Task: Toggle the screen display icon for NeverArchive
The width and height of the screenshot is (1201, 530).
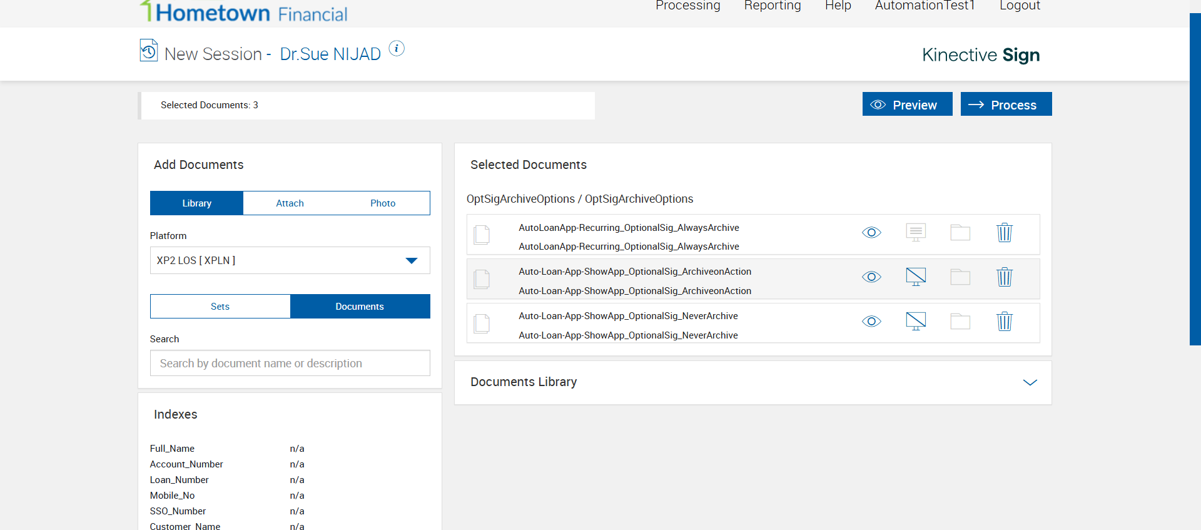Action: [916, 322]
